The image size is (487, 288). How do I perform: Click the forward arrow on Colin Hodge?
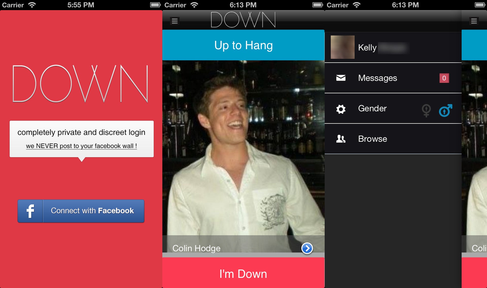307,248
